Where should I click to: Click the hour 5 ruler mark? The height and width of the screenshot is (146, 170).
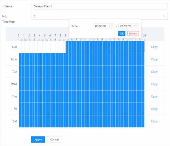coord(45,35)
